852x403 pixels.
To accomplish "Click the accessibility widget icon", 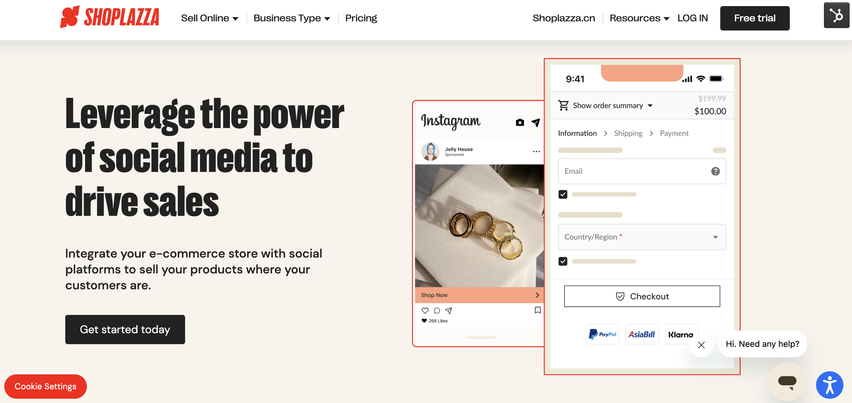I will (829, 385).
